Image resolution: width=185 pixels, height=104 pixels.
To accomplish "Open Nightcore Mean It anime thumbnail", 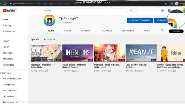I will 110,53.
